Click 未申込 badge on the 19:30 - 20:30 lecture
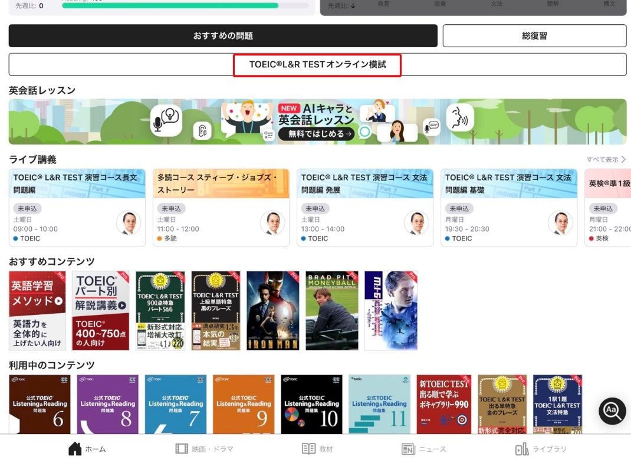Image resolution: width=631 pixels, height=460 pixels. (x=459, y=208)
